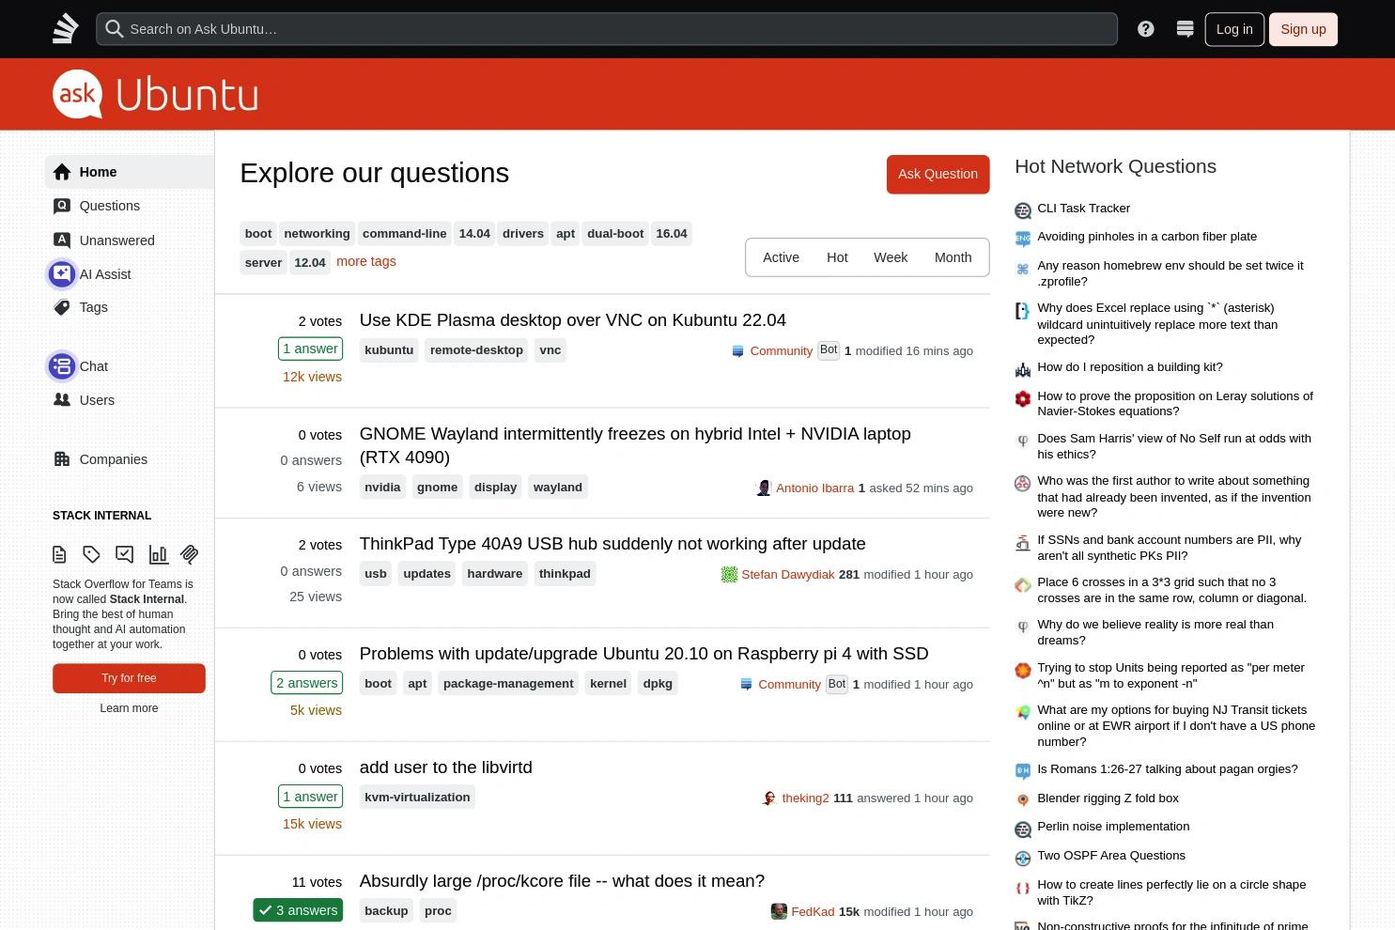Open the Perlin noise implementation link
The height and width of the screenshot is (930, 1395).
[x=1113, y=827]
